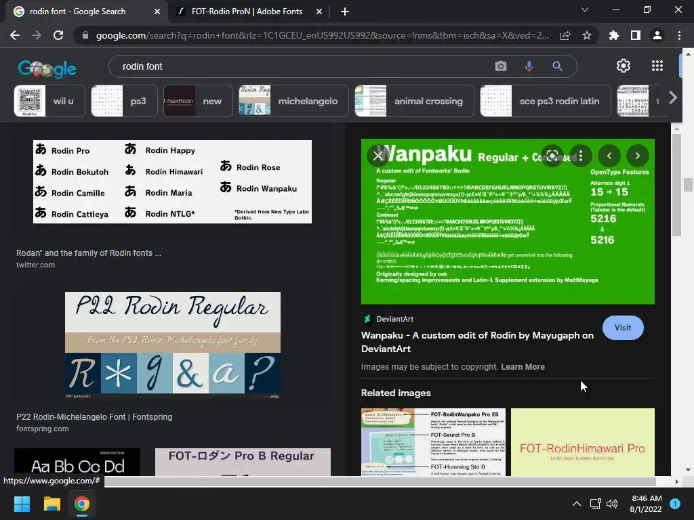The image size is (694, 520).
Task: Go back with the browser back arrow
Action: point(15,35)
